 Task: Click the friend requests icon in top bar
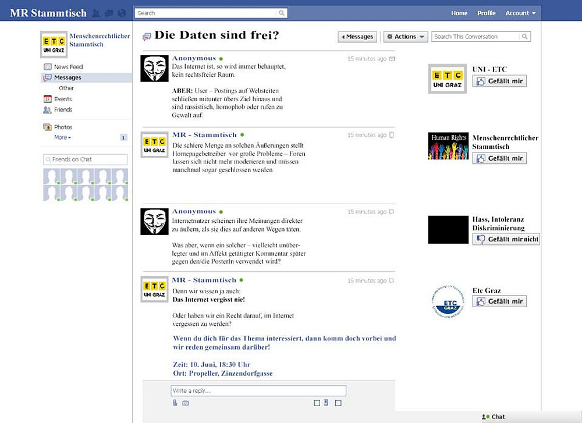[96, 13]
